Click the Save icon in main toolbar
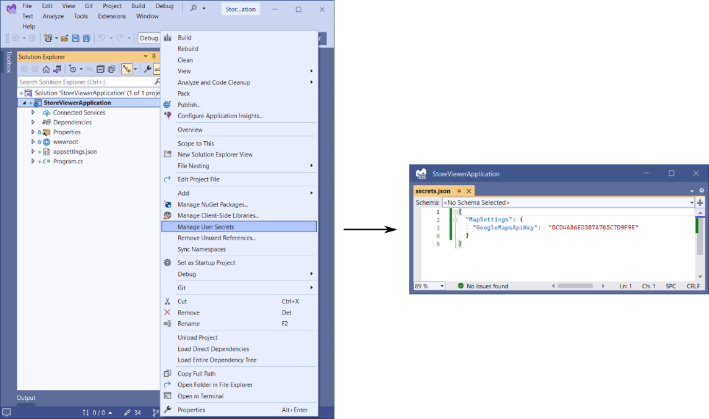The width and height of the screenshot is (709, 419). [75, 38]
